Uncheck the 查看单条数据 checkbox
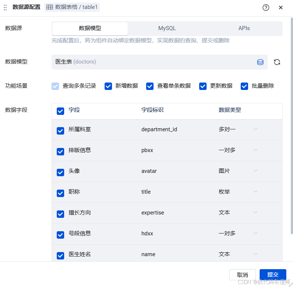 pos(150,86)
